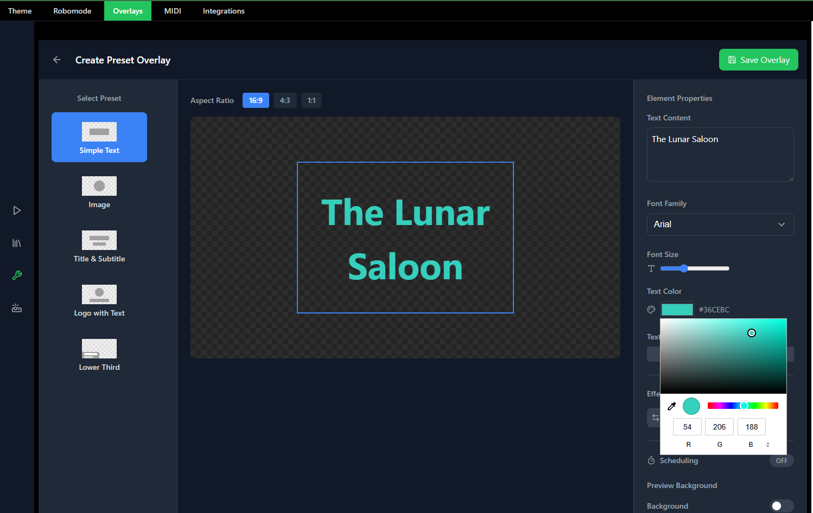Click the Save Overlay button
This screenshot has height=513, width=813.
[758, 60]
